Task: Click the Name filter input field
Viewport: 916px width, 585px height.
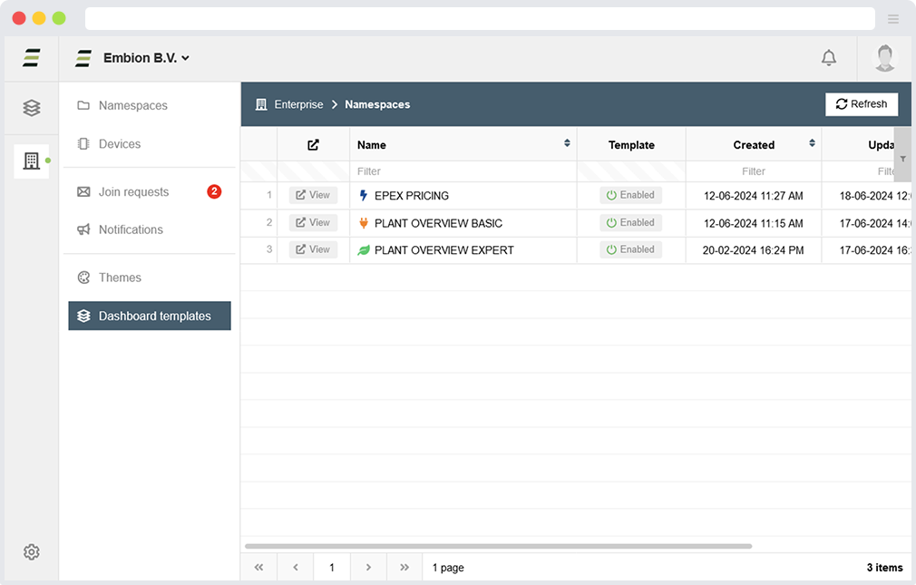Action: (463, 171)
